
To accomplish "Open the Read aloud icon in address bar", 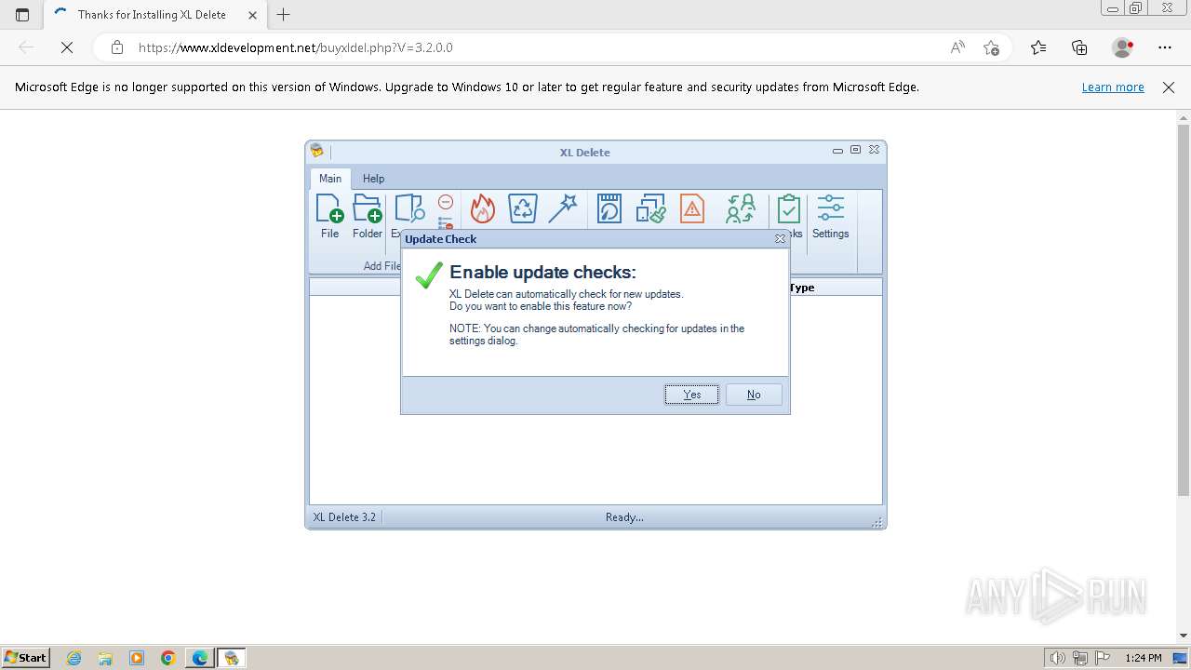I will [957, 47].
